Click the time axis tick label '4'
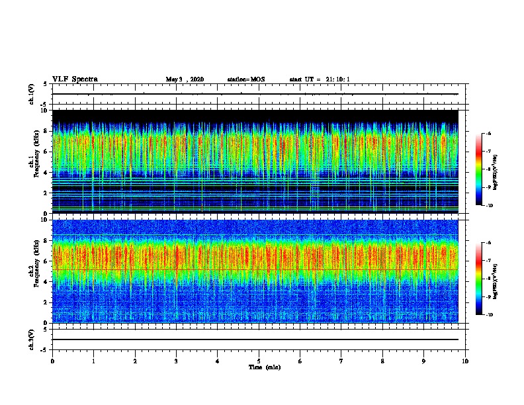This screenshot has height=405, width=524. click(x=218, y=361)
